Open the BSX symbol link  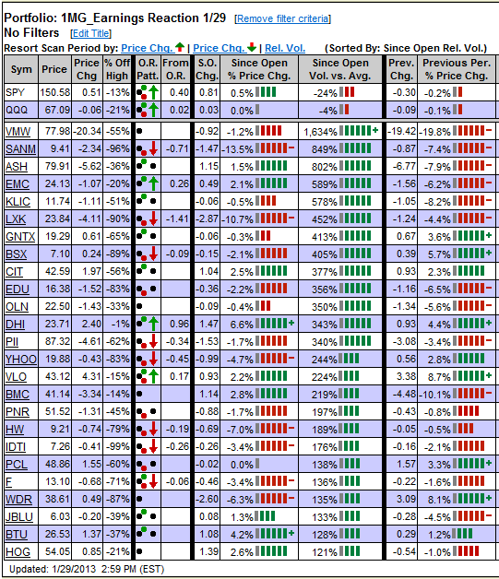(x=17, y=254)
